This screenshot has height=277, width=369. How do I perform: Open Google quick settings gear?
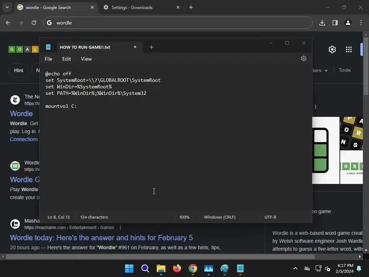(x=332, y=49)
